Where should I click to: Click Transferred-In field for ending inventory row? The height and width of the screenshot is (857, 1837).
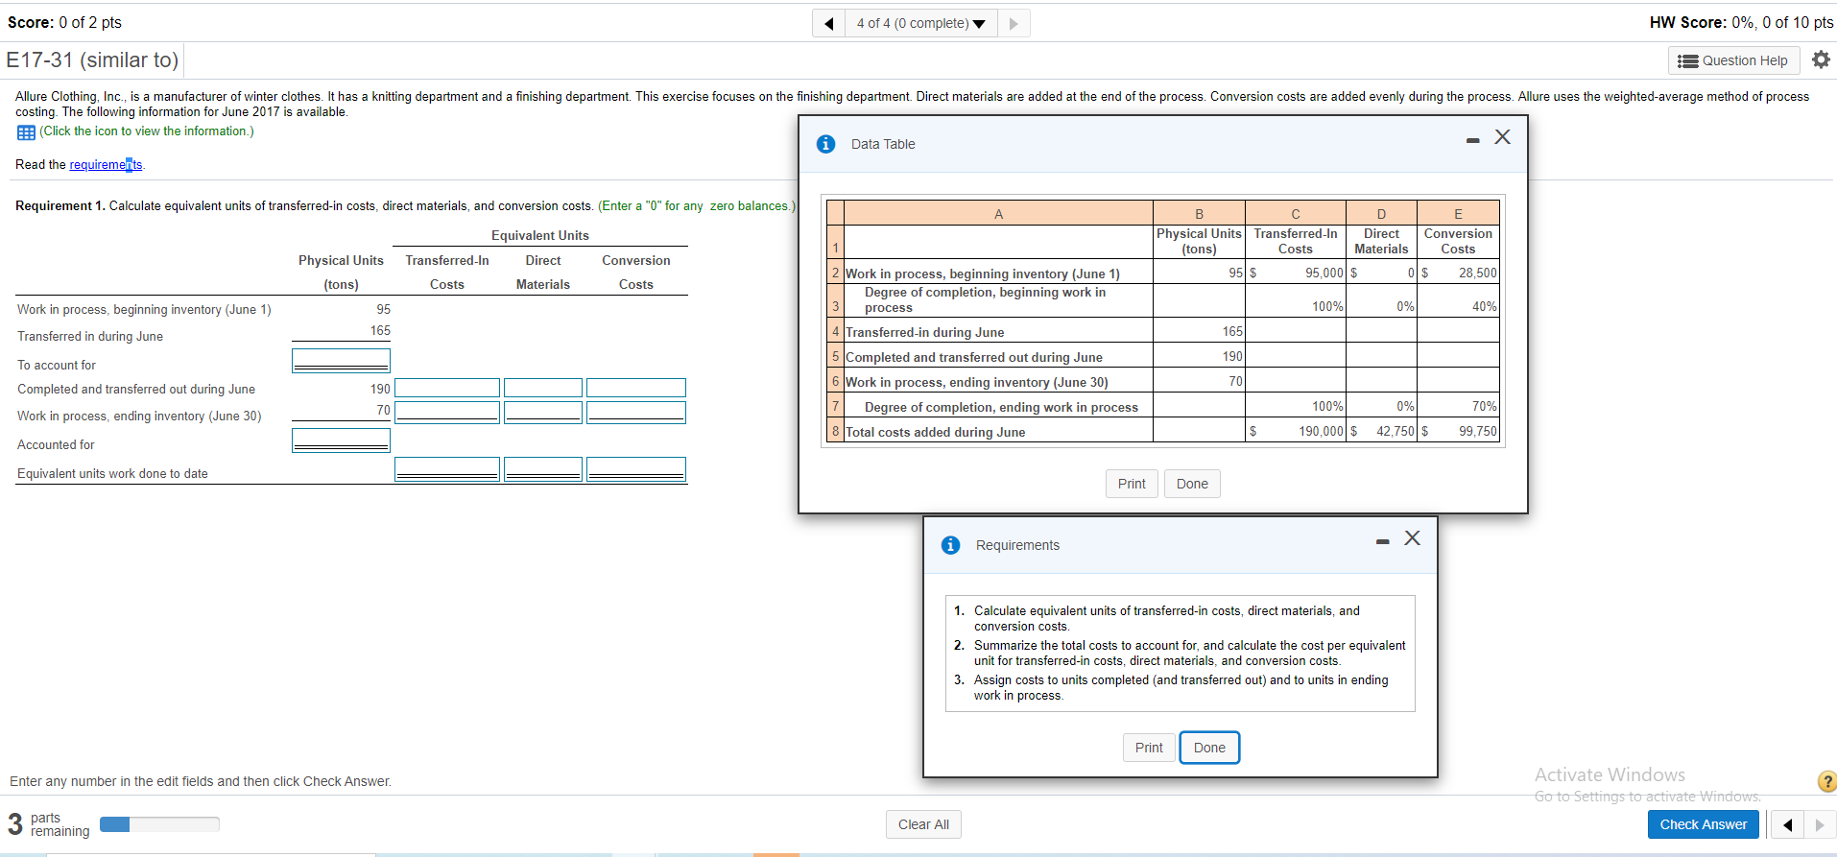click(x=447, y=412)
